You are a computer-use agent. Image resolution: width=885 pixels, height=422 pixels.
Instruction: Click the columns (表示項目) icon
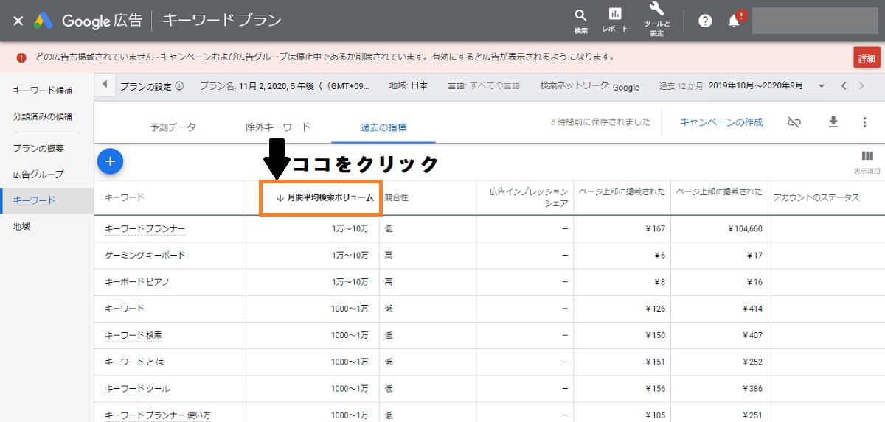(x=867, y=156)
